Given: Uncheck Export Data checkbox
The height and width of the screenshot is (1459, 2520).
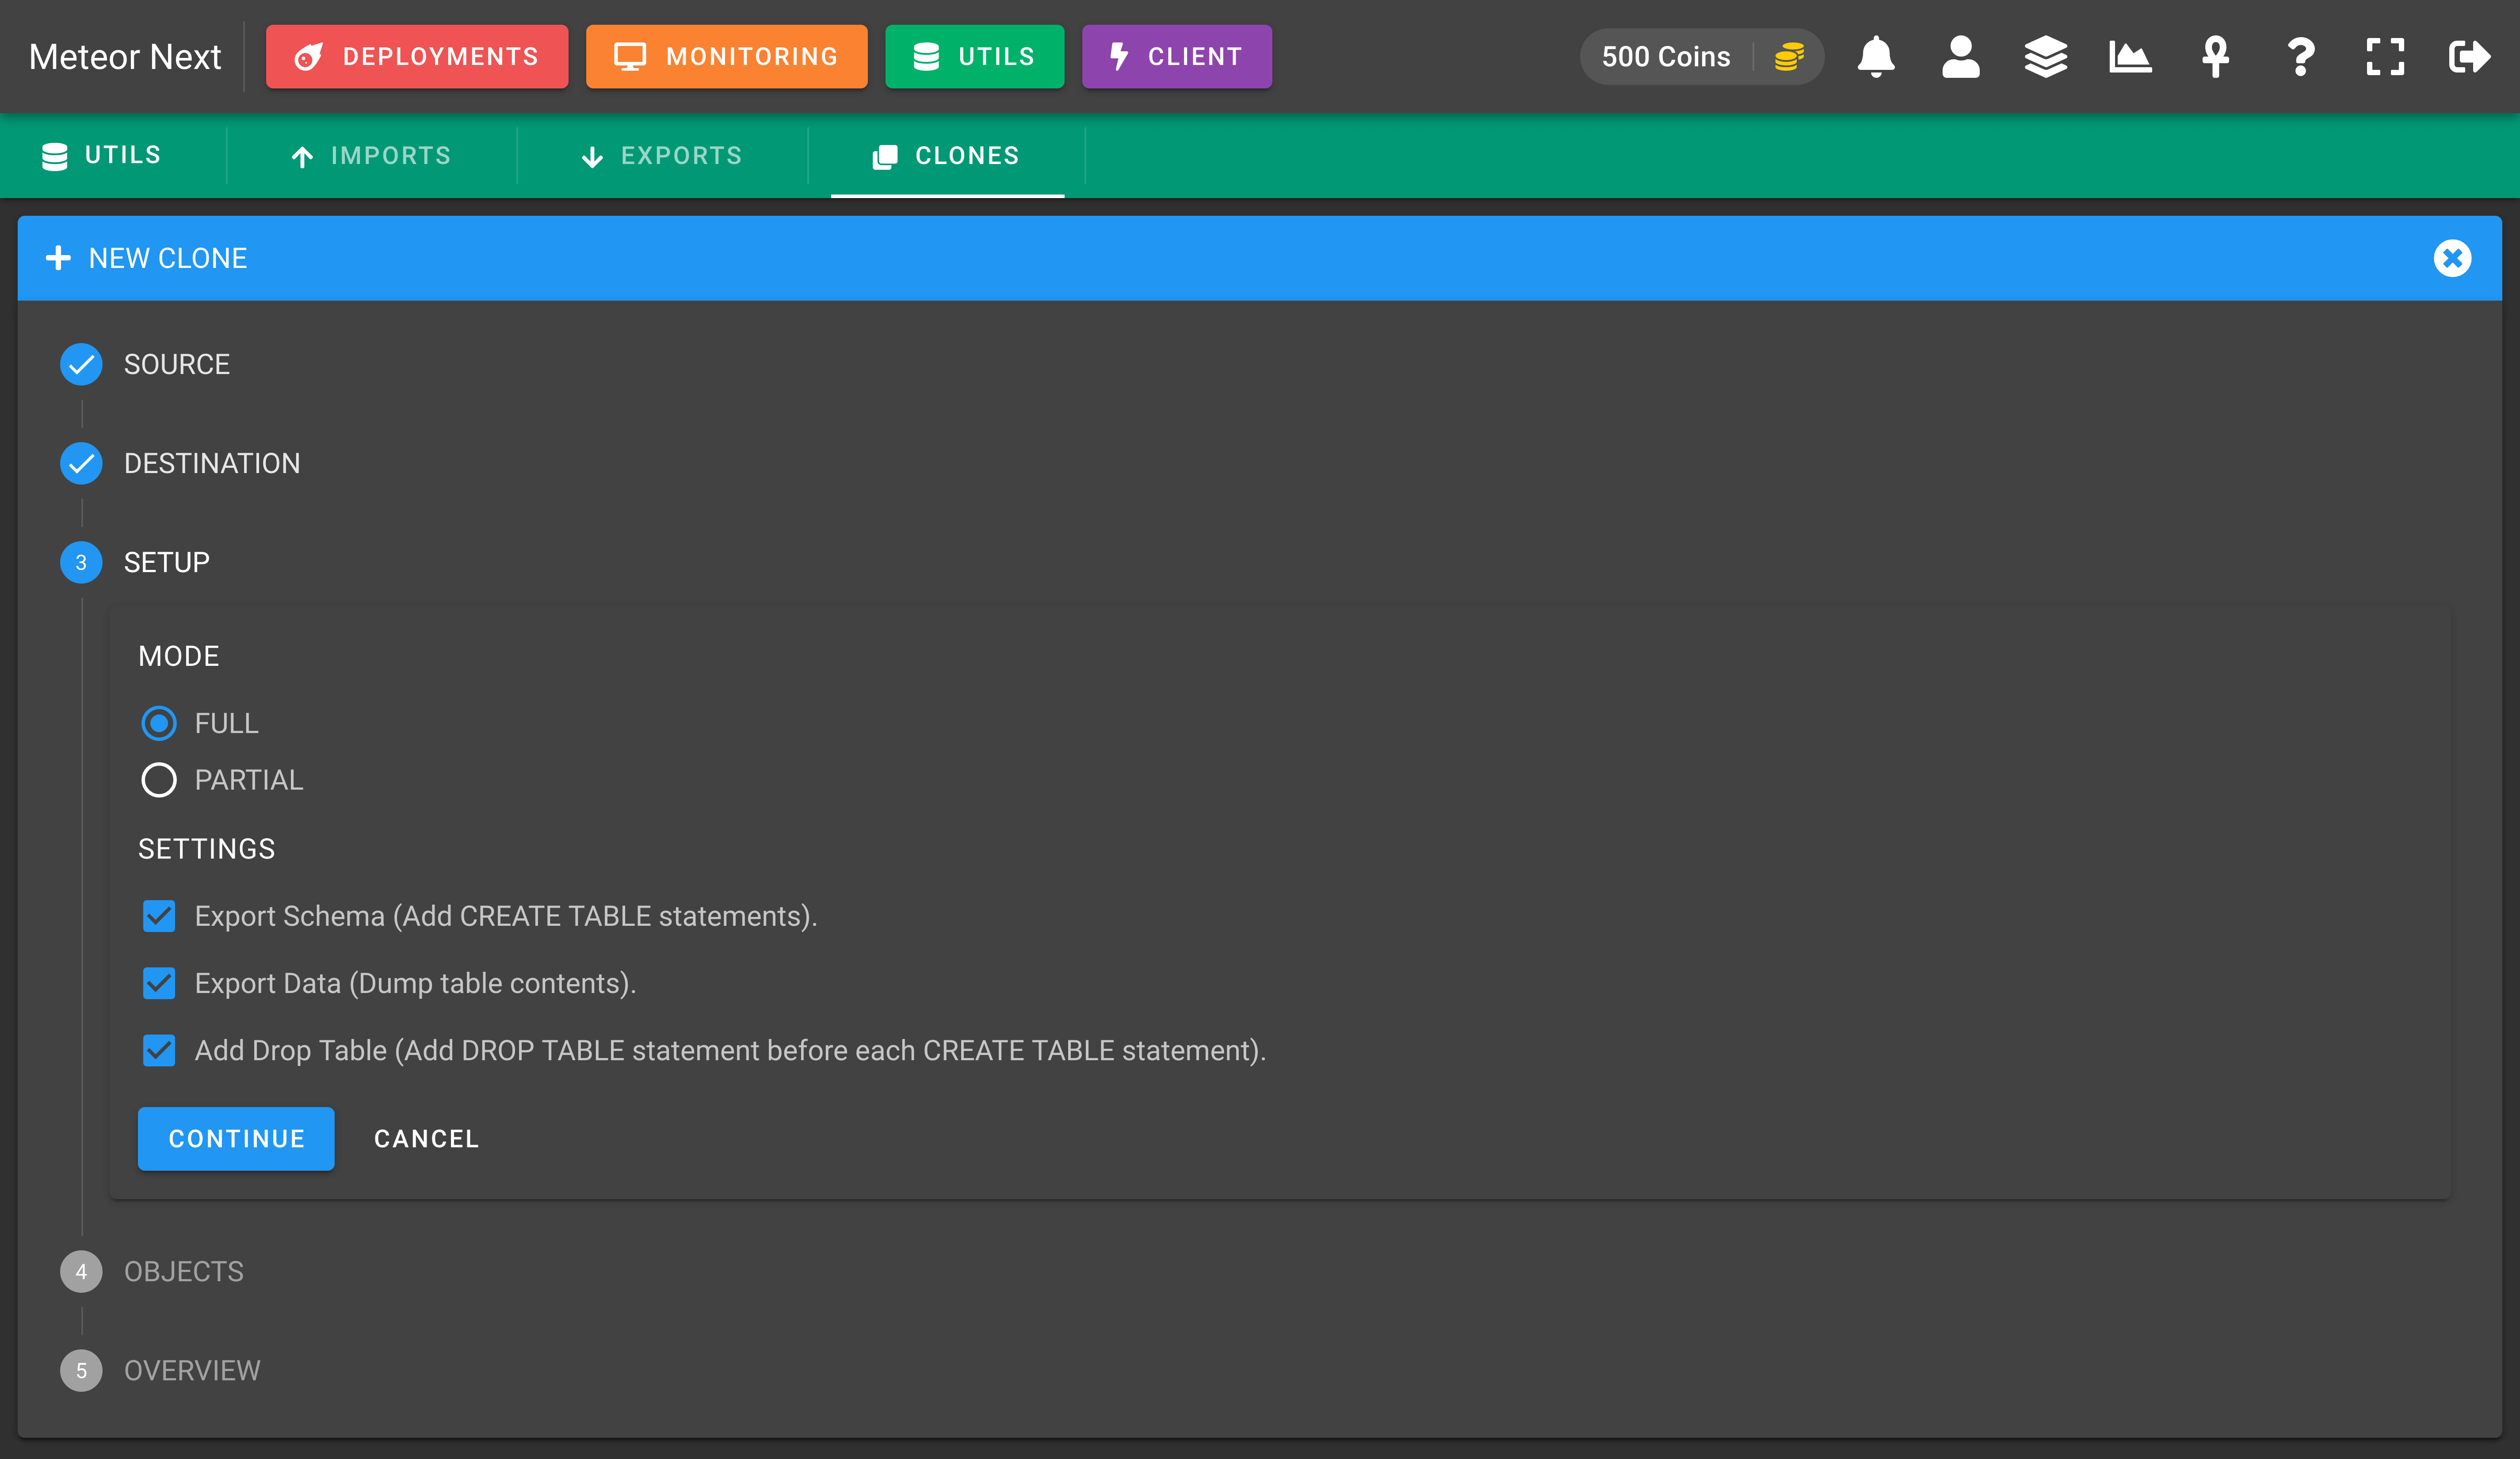Looking at the screenshot, I should (159, 983).
